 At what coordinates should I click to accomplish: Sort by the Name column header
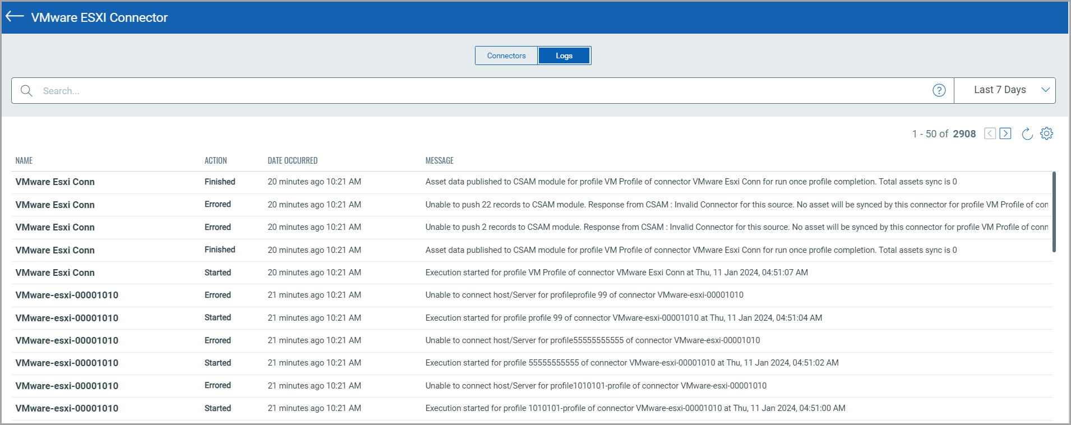pos(24,160)
